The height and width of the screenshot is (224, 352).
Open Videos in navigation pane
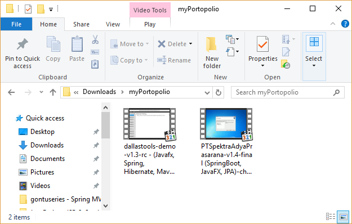(34, 186)
